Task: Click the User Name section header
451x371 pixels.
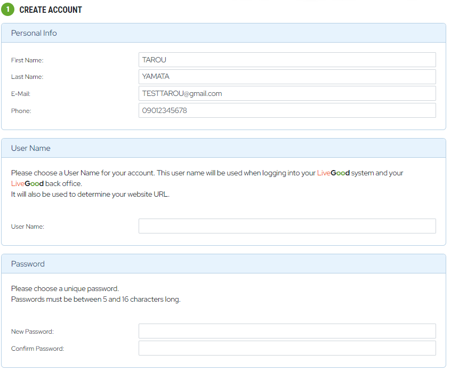Action: point(31,148)
